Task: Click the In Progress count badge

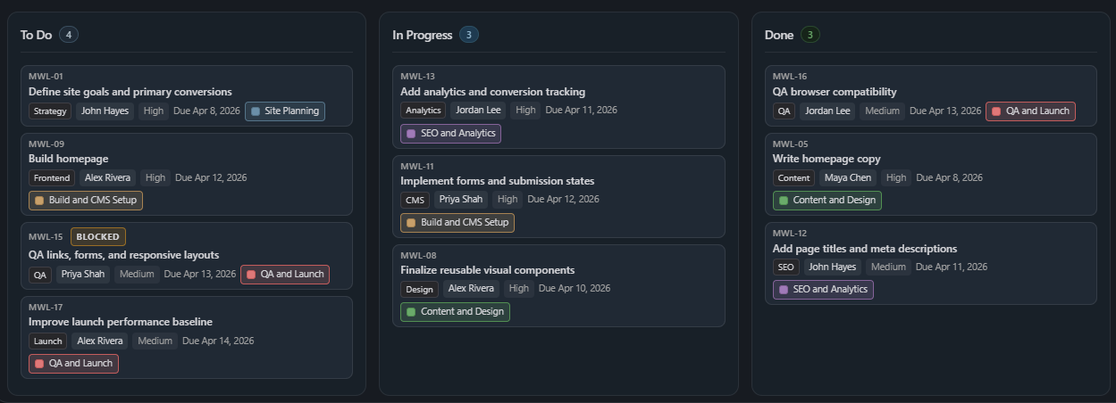Action: click(469, 35)
